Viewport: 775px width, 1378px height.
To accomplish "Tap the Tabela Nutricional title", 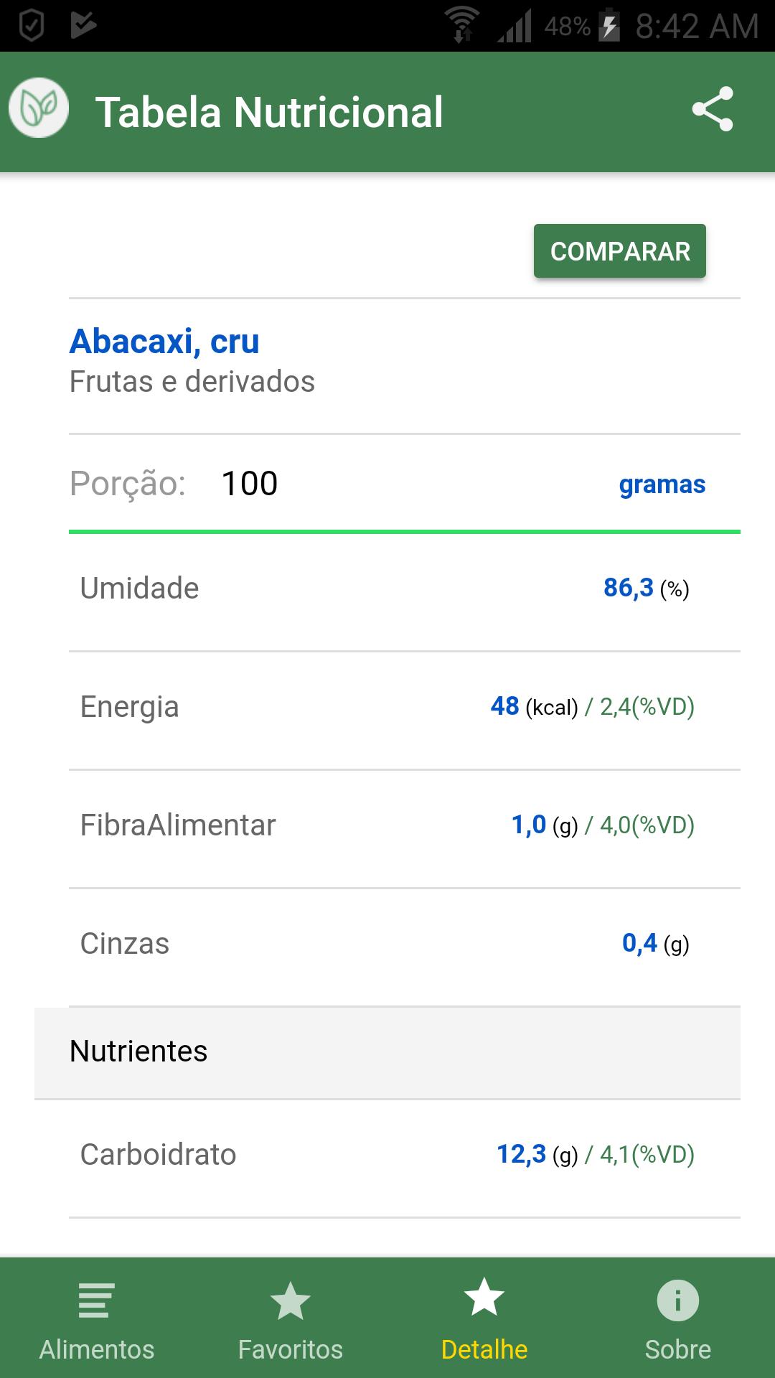I will tap(269, 113).
